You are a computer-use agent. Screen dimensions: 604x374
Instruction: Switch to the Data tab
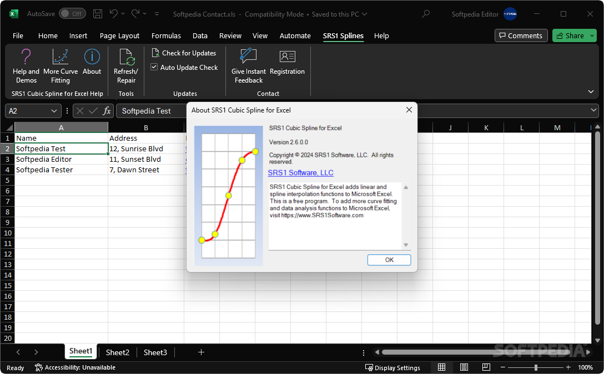click(200, 36)
